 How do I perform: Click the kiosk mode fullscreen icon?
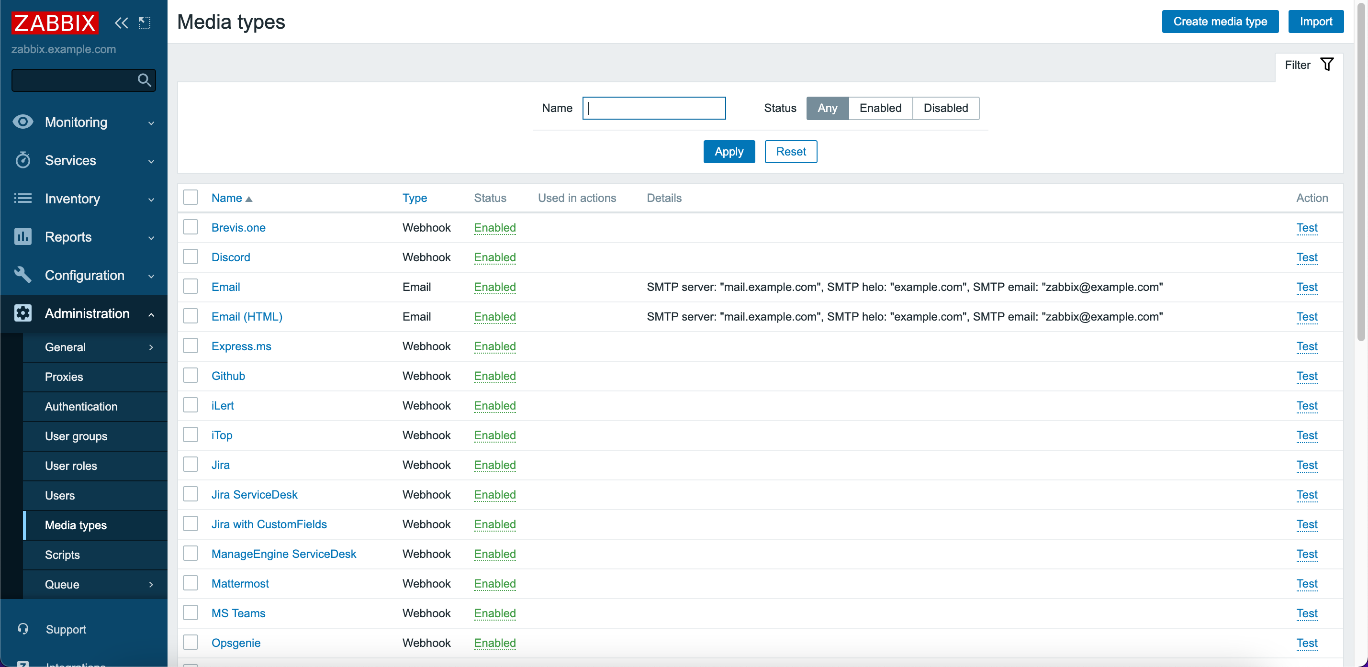pyautogui.click(x=145, y=23)
